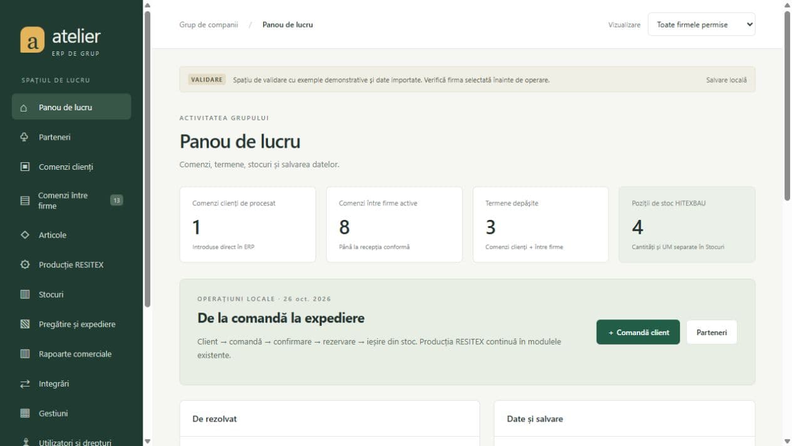The width and height of the screenshot is (792, 446).
Task: Go to Comenzi clienți section
Action: [71, 167]
